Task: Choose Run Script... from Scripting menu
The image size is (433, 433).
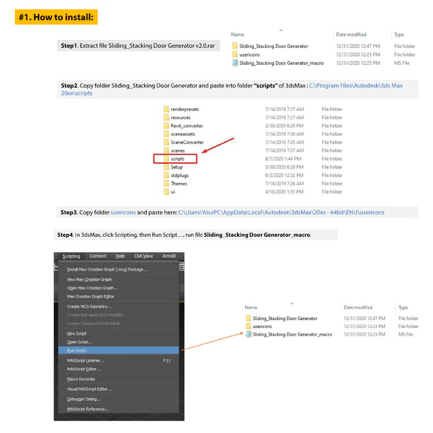Action: (x=78, y=350)
